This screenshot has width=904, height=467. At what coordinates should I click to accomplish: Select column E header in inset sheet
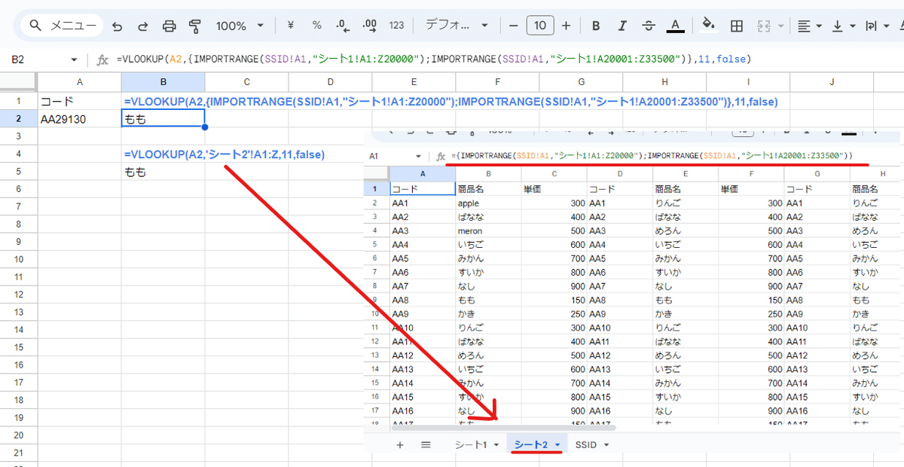(686, 174)
